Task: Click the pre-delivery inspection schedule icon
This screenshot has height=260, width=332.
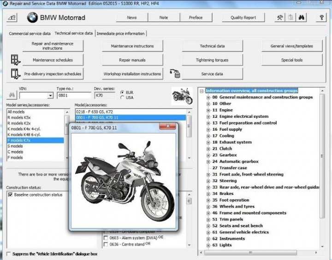Action: 16,74
